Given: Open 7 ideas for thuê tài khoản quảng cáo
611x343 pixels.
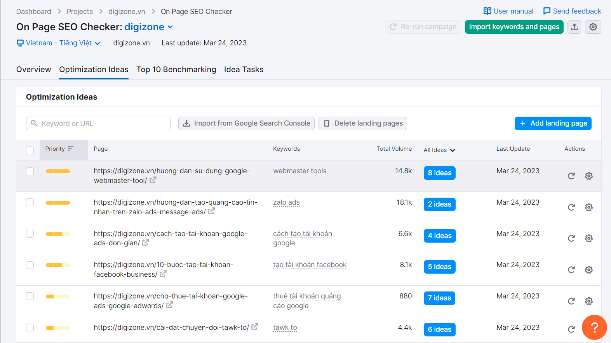Looking at the screenshot, I should (440, 298).
